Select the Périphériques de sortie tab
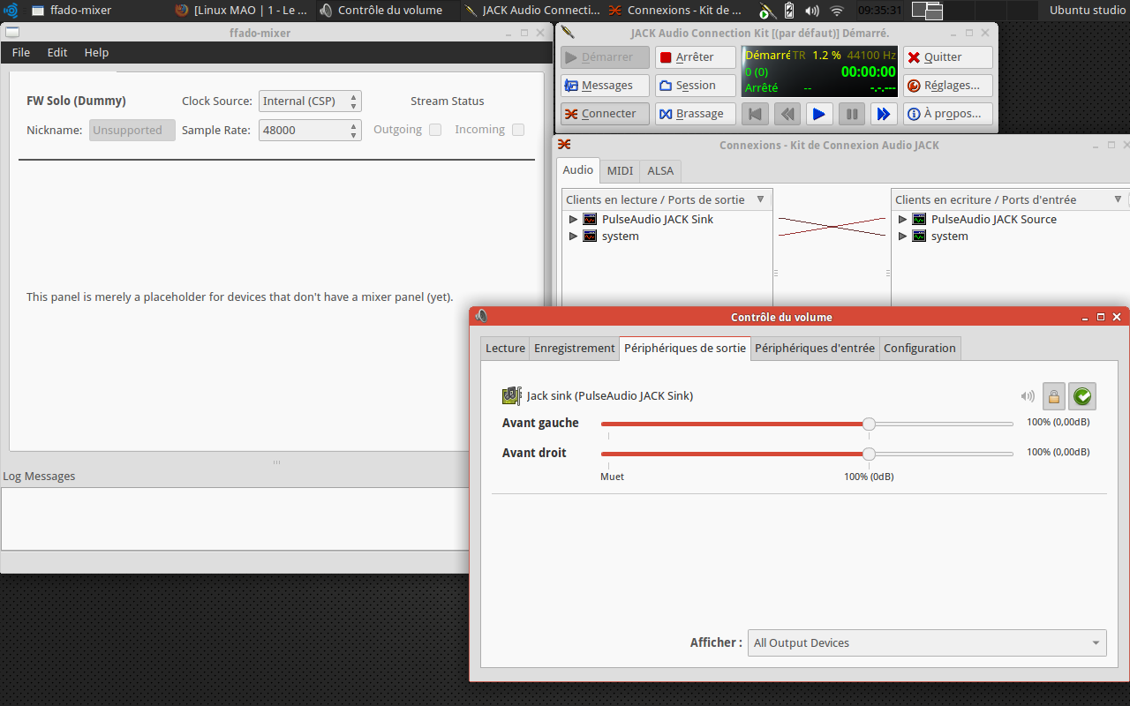1130x706 pixels. [x=685, y=349]
